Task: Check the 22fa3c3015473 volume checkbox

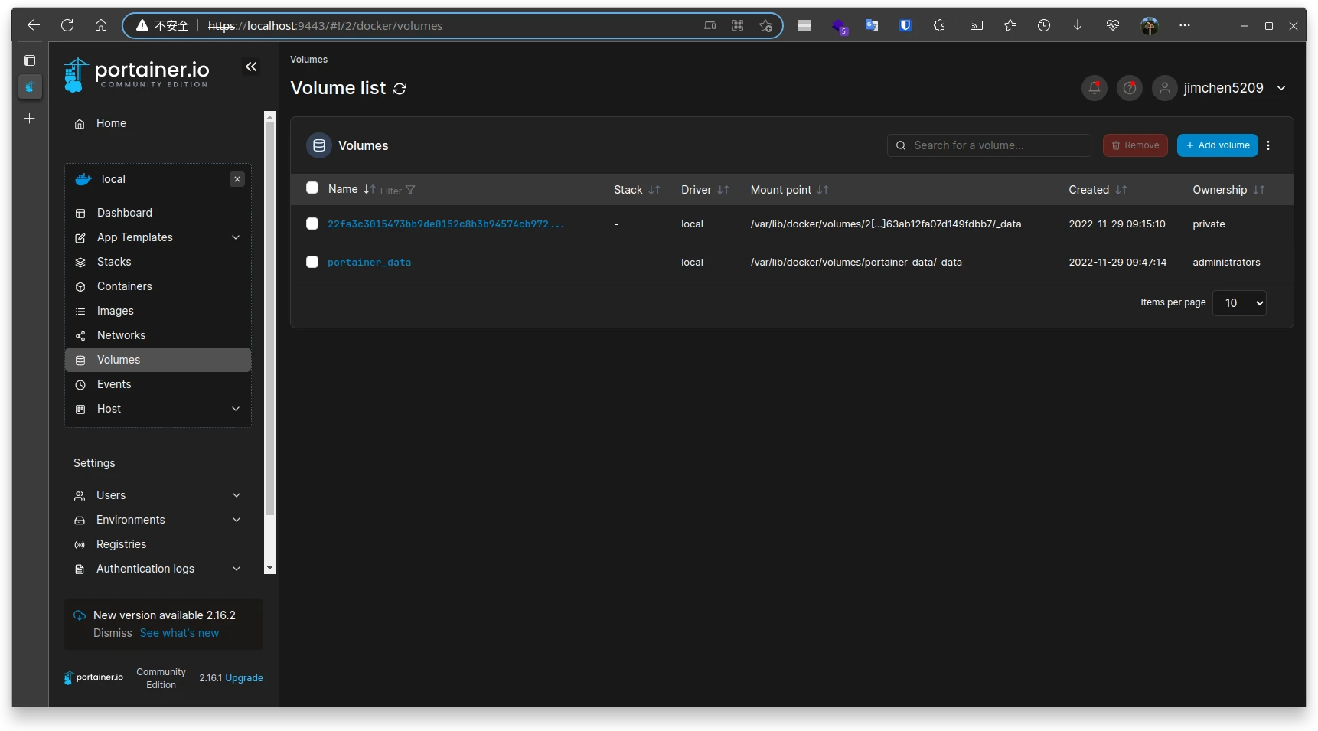Action: pyautogui.click(x=312, y=224)
